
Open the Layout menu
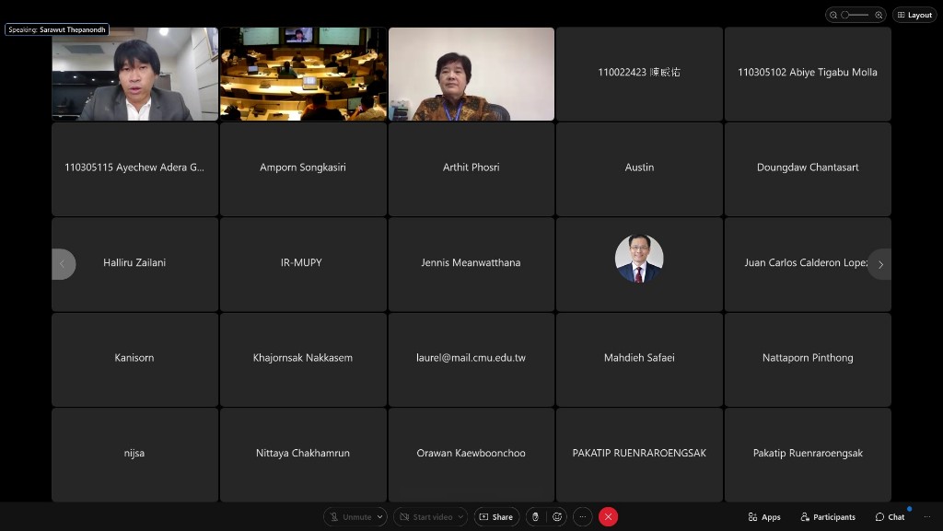pos(914,15)
